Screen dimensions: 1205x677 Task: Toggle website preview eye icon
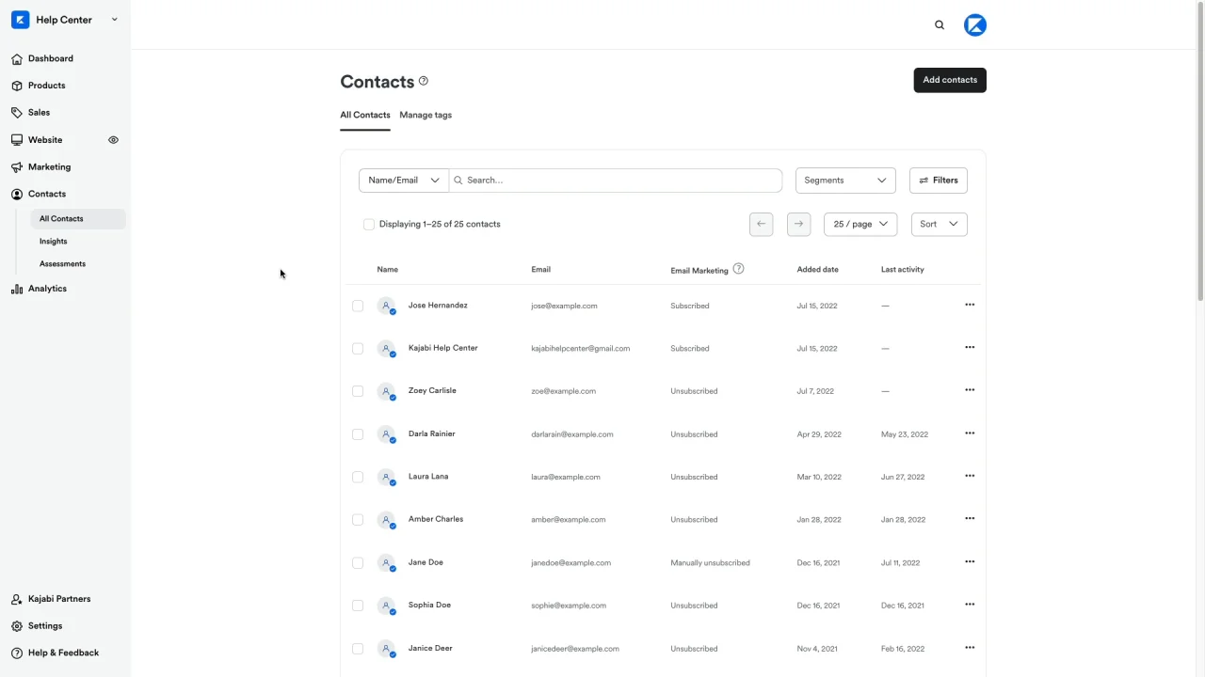(x=113, y=140)
